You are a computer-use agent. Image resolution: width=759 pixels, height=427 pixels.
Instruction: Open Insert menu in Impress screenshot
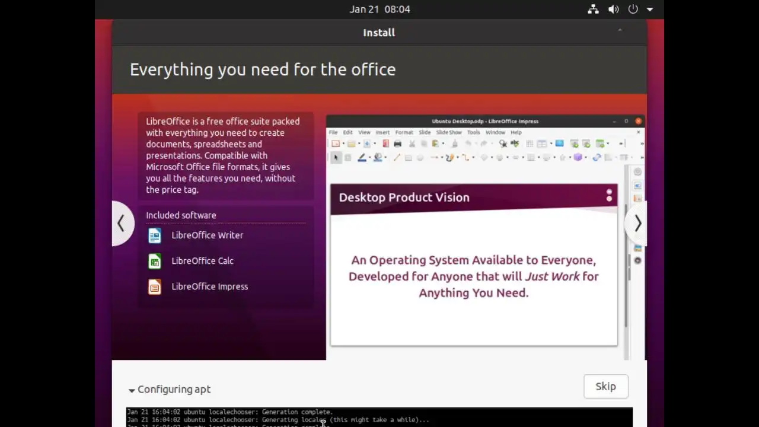(382, 132)
